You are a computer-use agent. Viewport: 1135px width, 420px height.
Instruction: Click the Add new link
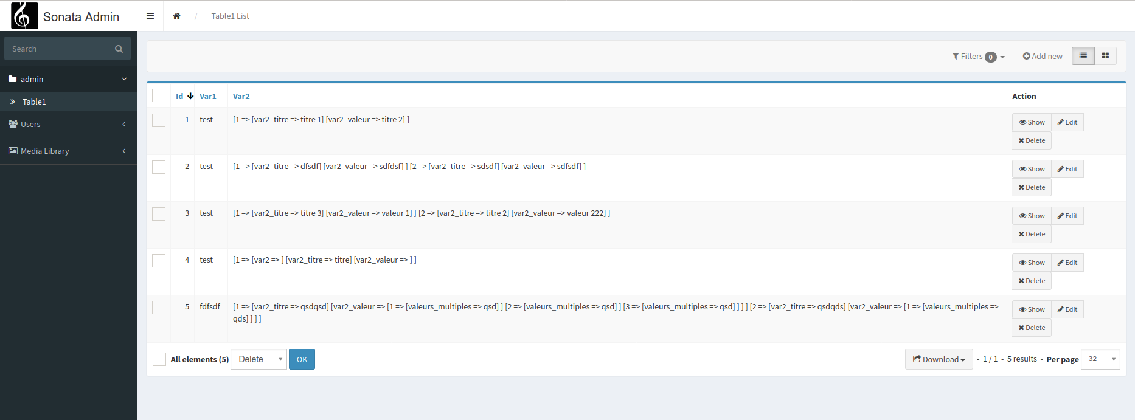[x=1043, y=56]
